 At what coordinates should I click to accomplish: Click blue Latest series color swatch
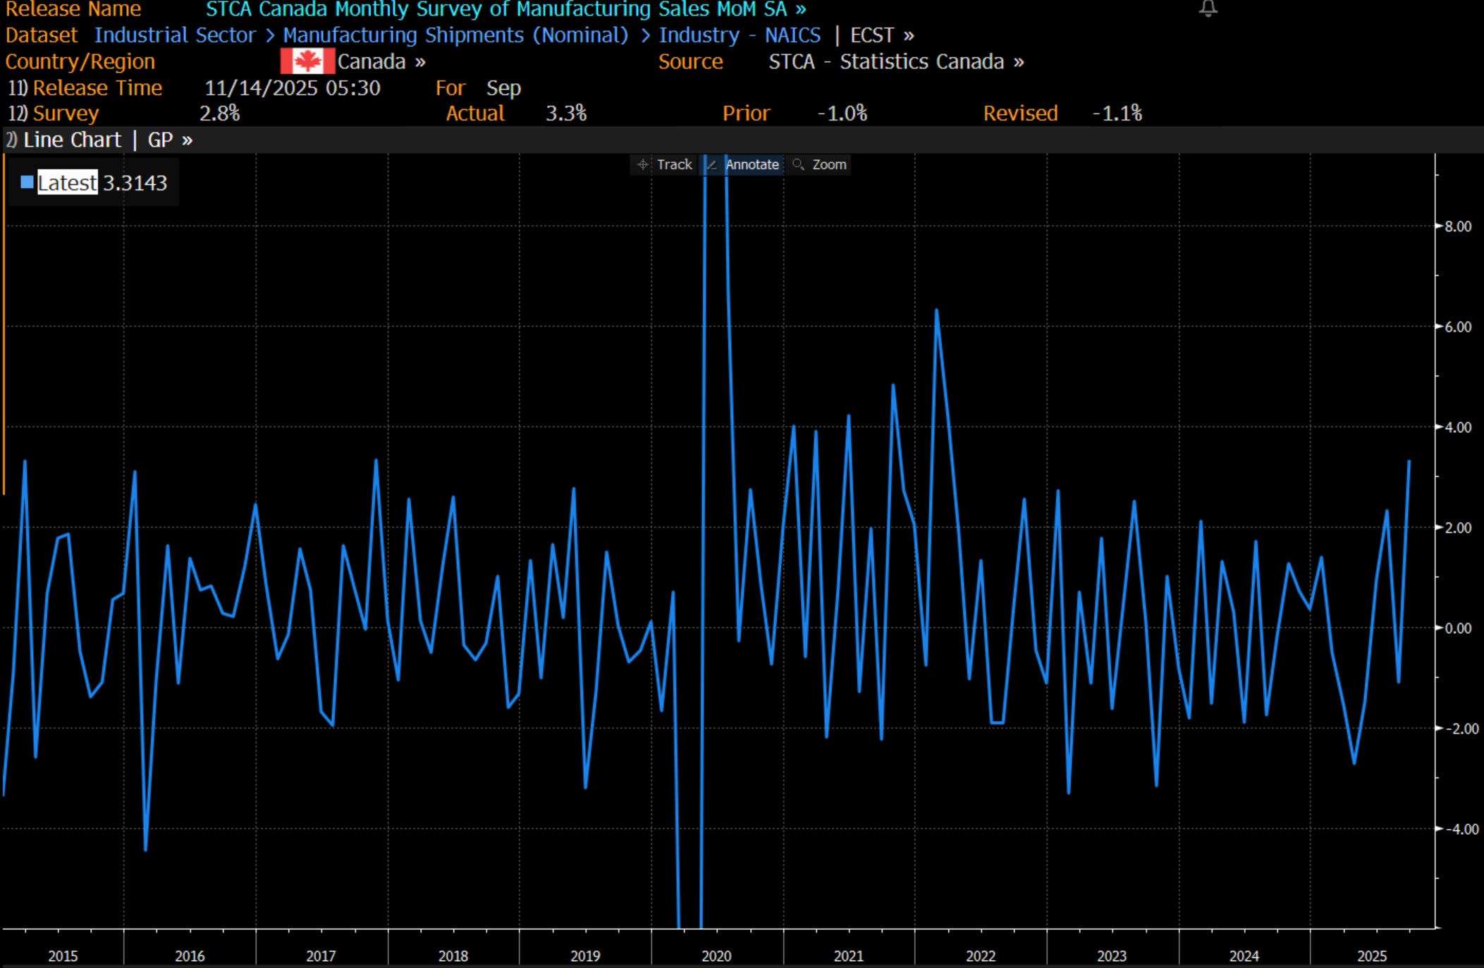click(x=27, y=183)
